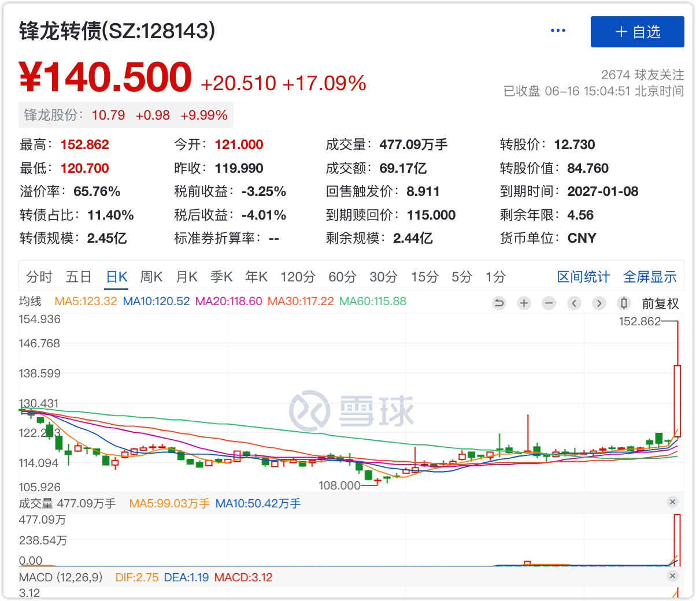Add the bond via 自选 button
This screenshot has width=696, height=601.
coord(637,32)
